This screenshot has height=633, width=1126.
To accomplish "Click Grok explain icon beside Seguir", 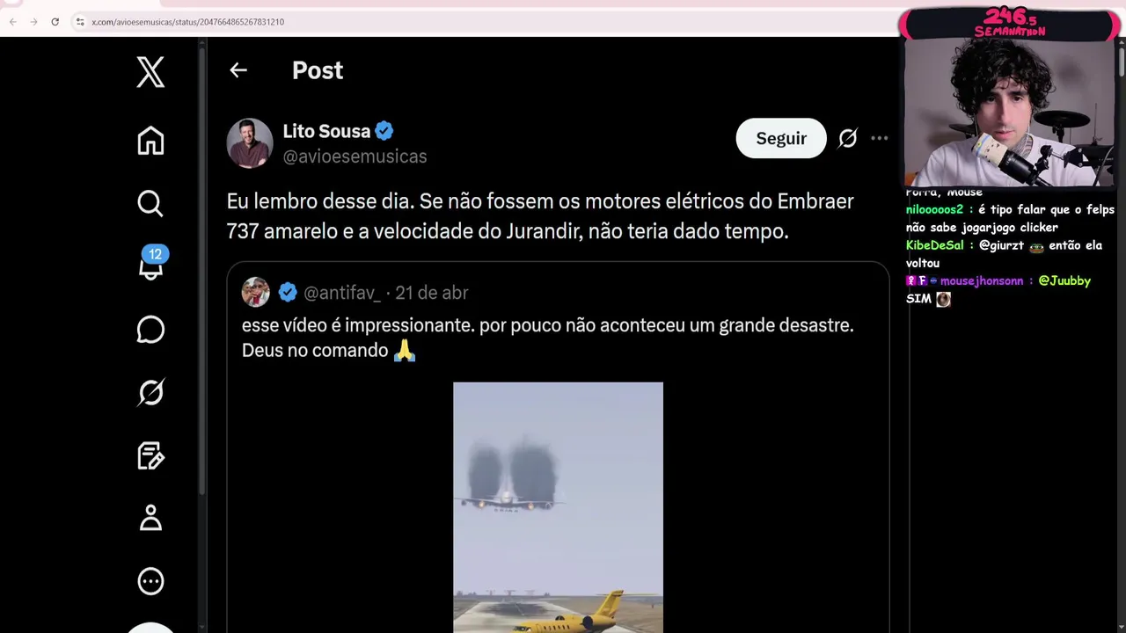I will [x=847, y=138].
